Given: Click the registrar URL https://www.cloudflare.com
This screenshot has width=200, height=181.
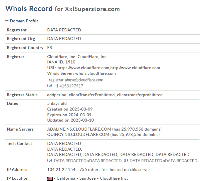Looking at the screenshot, I should point(83,68).
